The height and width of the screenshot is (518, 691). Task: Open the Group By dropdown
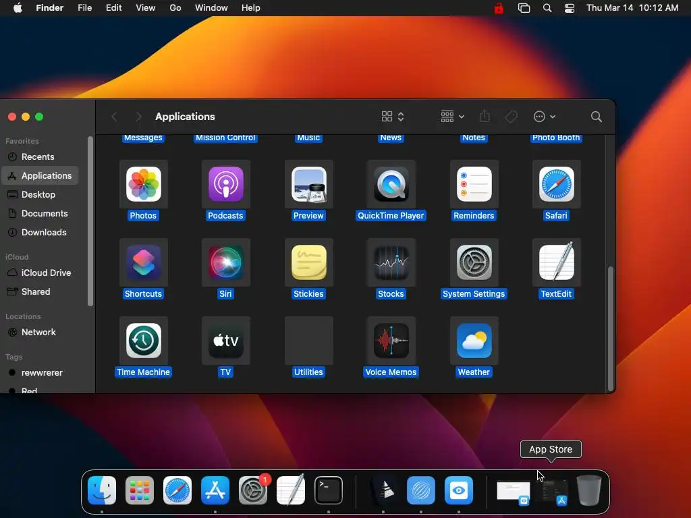[x=452, y=117]
